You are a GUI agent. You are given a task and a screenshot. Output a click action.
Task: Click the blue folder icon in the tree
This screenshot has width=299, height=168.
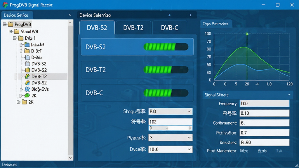(27, 45)
